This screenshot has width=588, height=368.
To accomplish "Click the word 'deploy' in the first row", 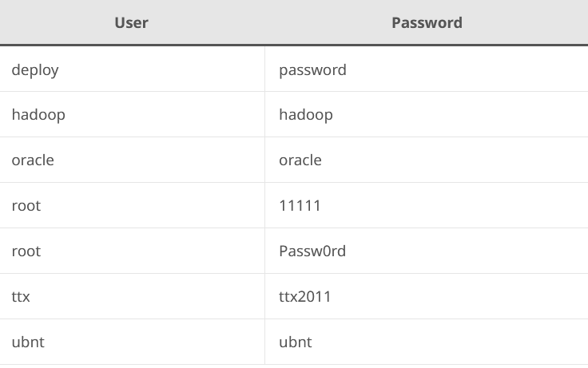I will pos(35,69).
